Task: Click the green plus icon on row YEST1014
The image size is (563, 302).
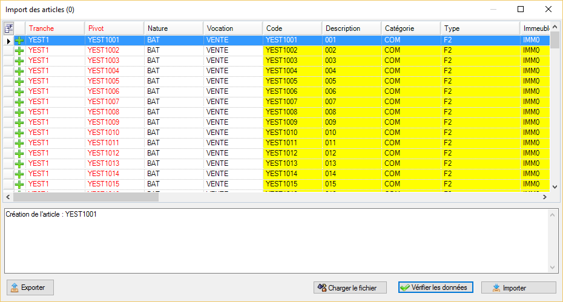Action: pos(19,174)
